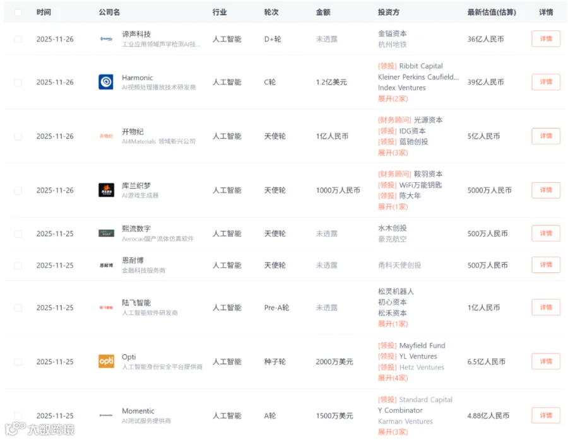Open 详情 for 谛声科技
The width and height of the screenshot is (568, 440).
coord(545,38)
